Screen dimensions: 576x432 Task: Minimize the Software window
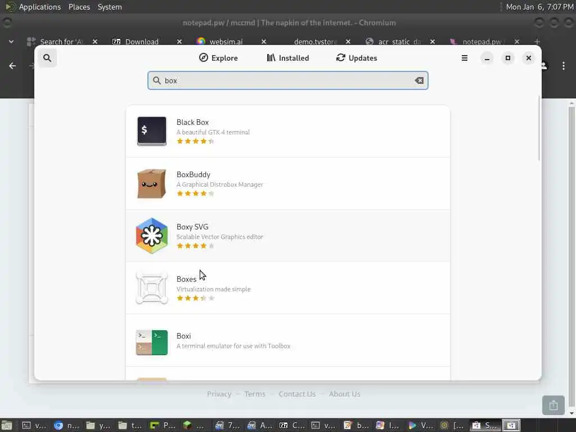pyautogui.click(x=487, y=58)
